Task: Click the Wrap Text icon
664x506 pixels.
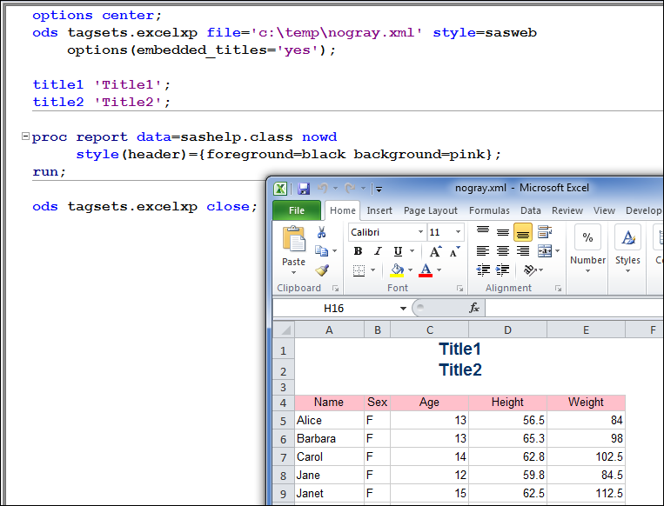Action: coord(546,232)
